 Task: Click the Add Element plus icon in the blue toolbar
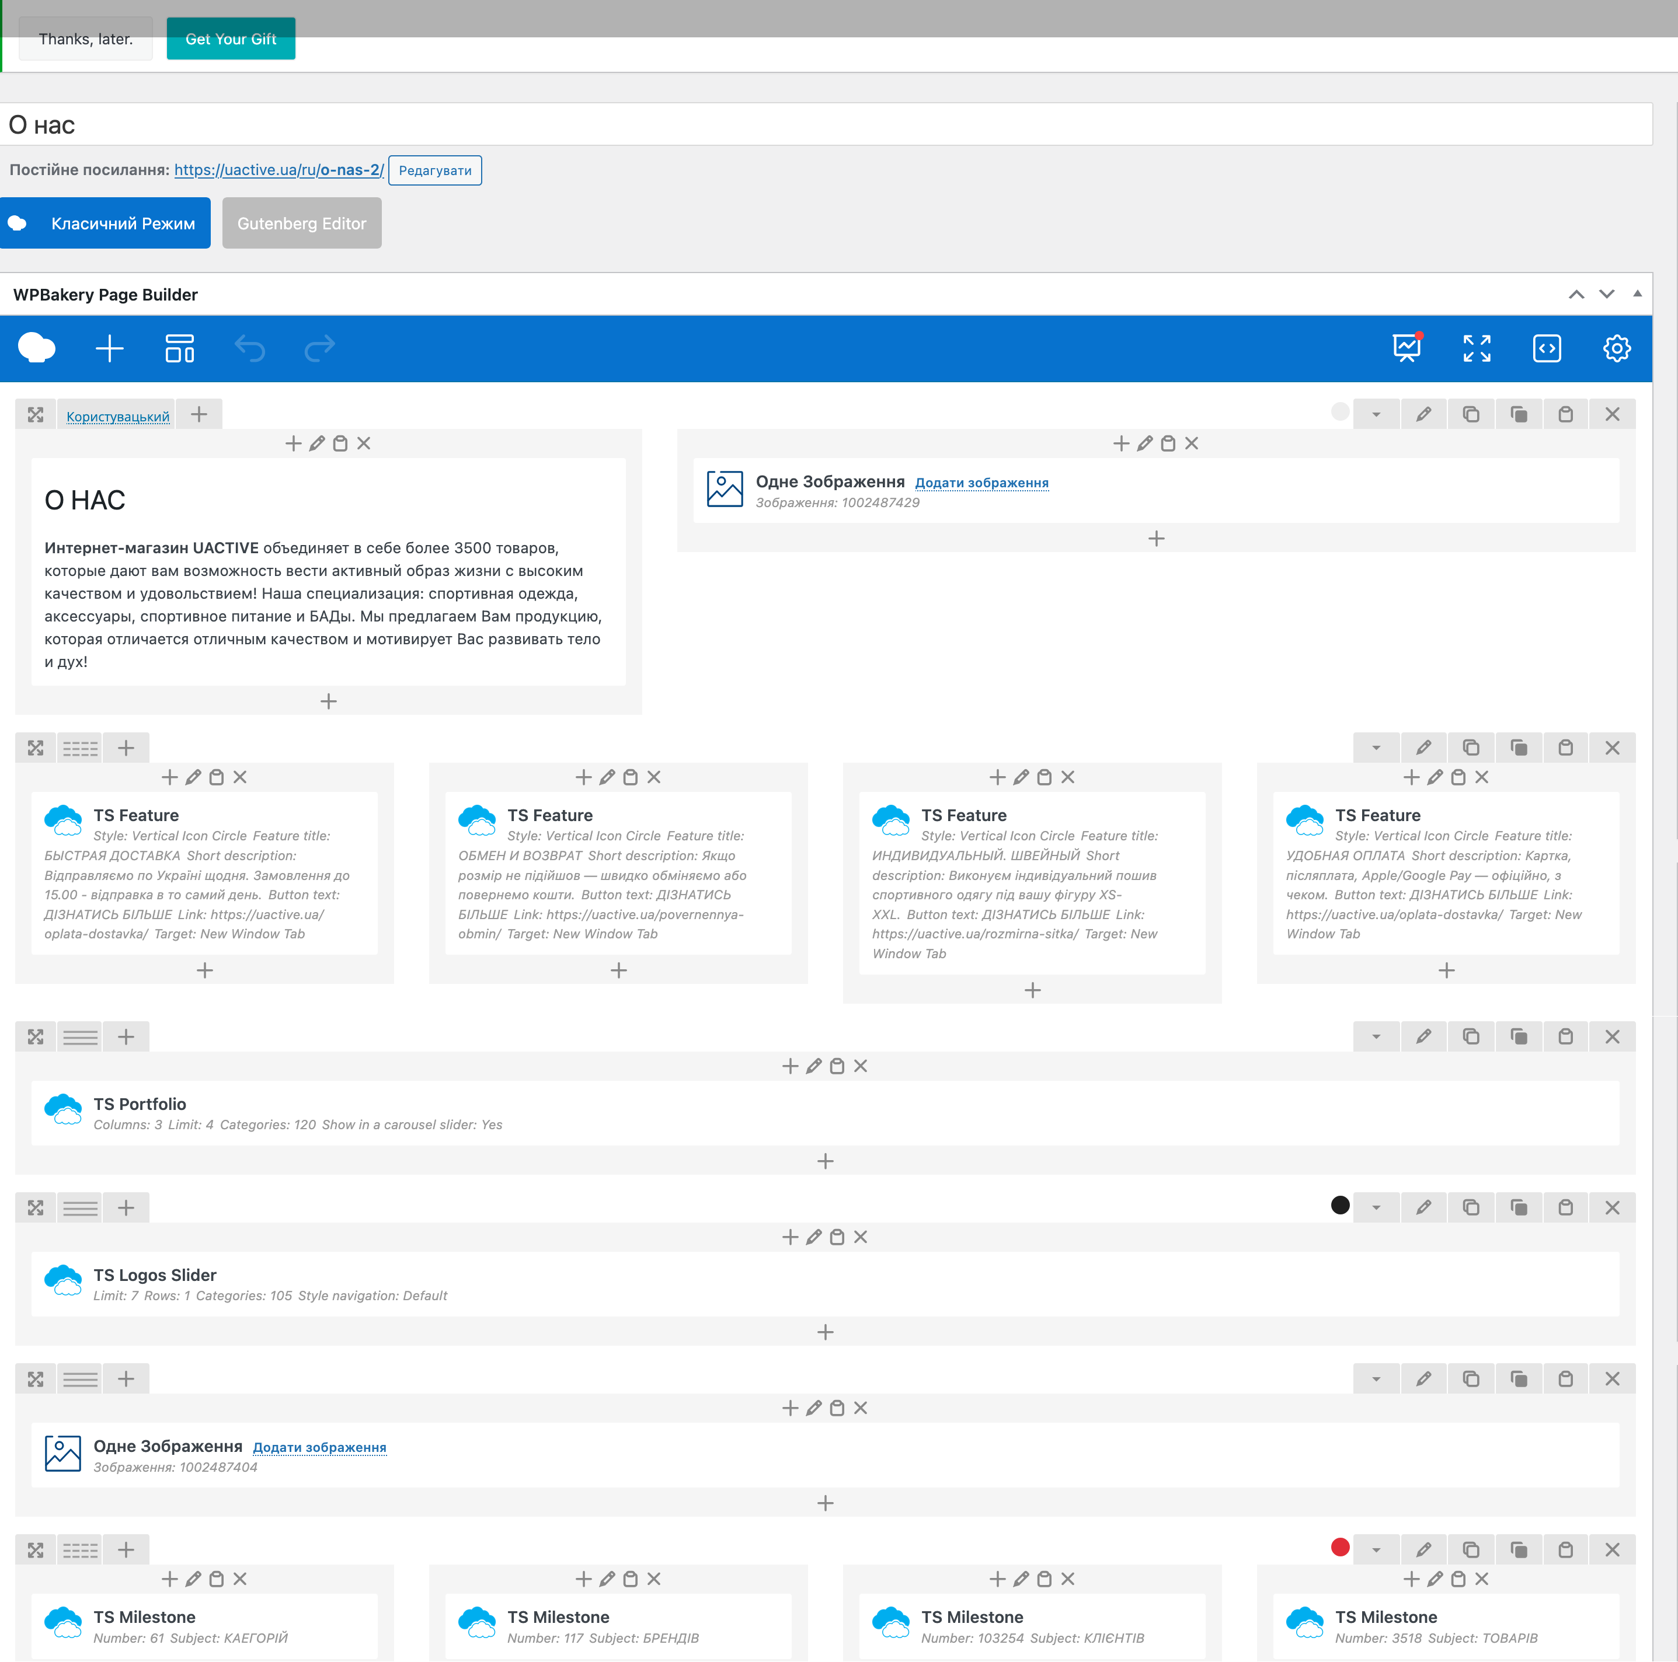pyautogui.click(x=109, y=348)
